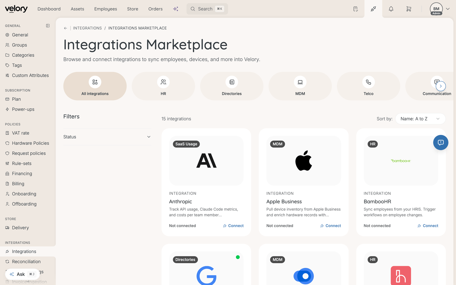
Task: Filter by MDM category
Action: click(300, 86)
